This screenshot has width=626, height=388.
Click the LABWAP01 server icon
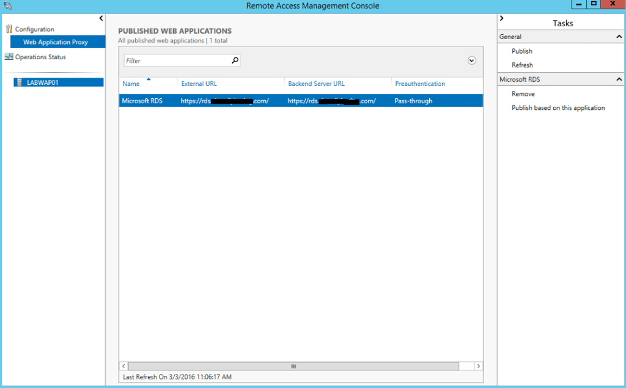(x=19, y=82)
